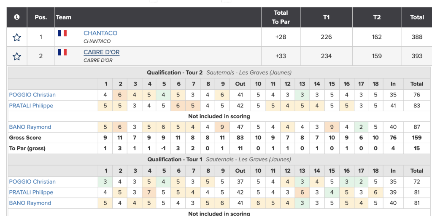Image resolution: width=432 pixels, height=216 pixels.
Task: Open BANO Raymond profile in Tour 2
Action: [x=30, y=127]
